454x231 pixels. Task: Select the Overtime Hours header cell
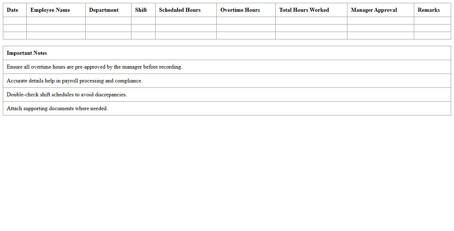coord(240,10)
